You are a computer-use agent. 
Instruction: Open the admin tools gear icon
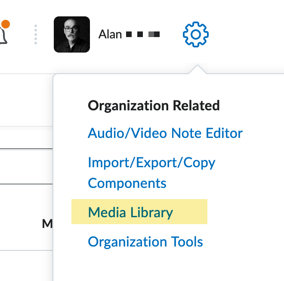click(195, 34)
